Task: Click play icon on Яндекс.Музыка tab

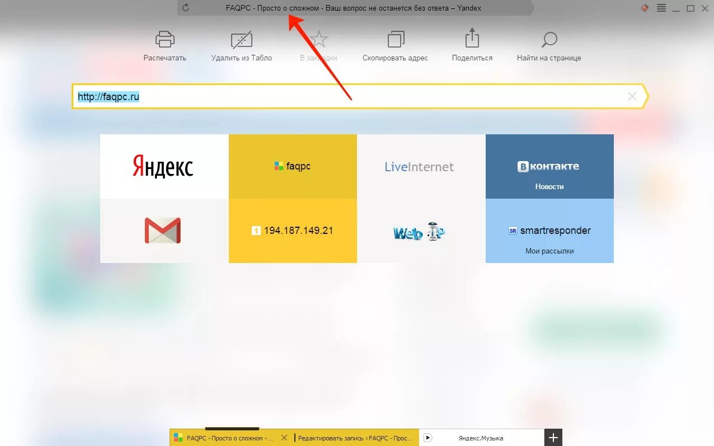Action: click(428, 438)
